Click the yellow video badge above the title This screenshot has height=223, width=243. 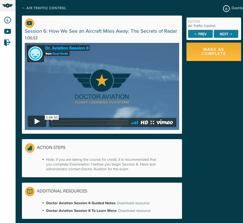point(30,23)
